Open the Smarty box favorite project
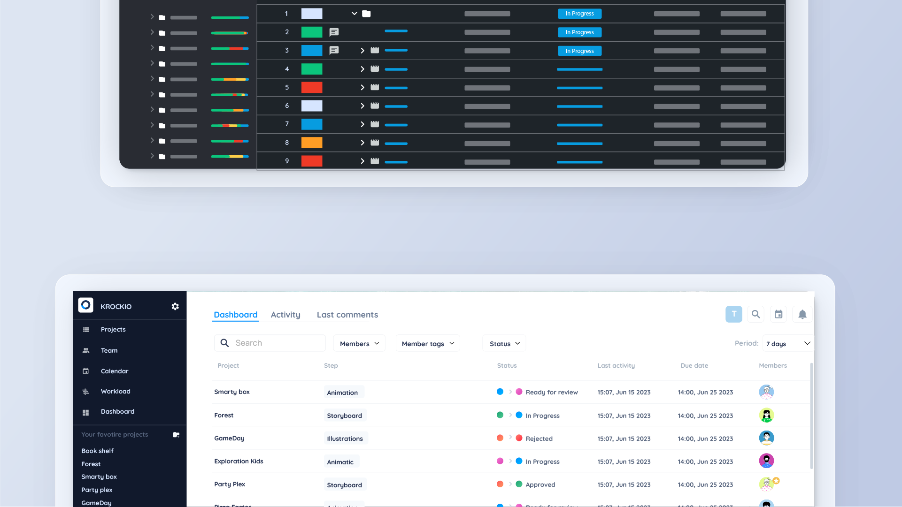The image size is (902, 507). [x=99, y=477]
